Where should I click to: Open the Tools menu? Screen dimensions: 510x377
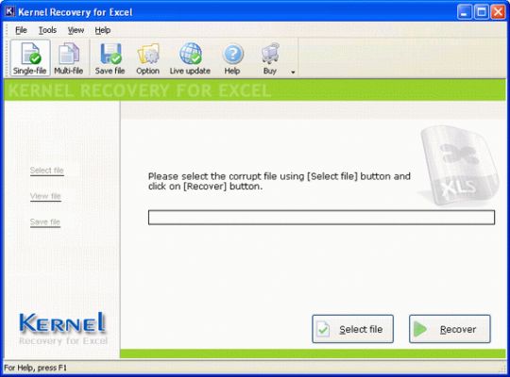[47, 30]
